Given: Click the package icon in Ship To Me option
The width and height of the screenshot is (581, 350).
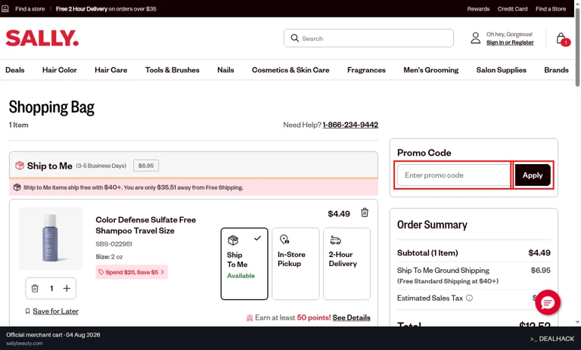Looking at the screenshot, I should (233, 240).
